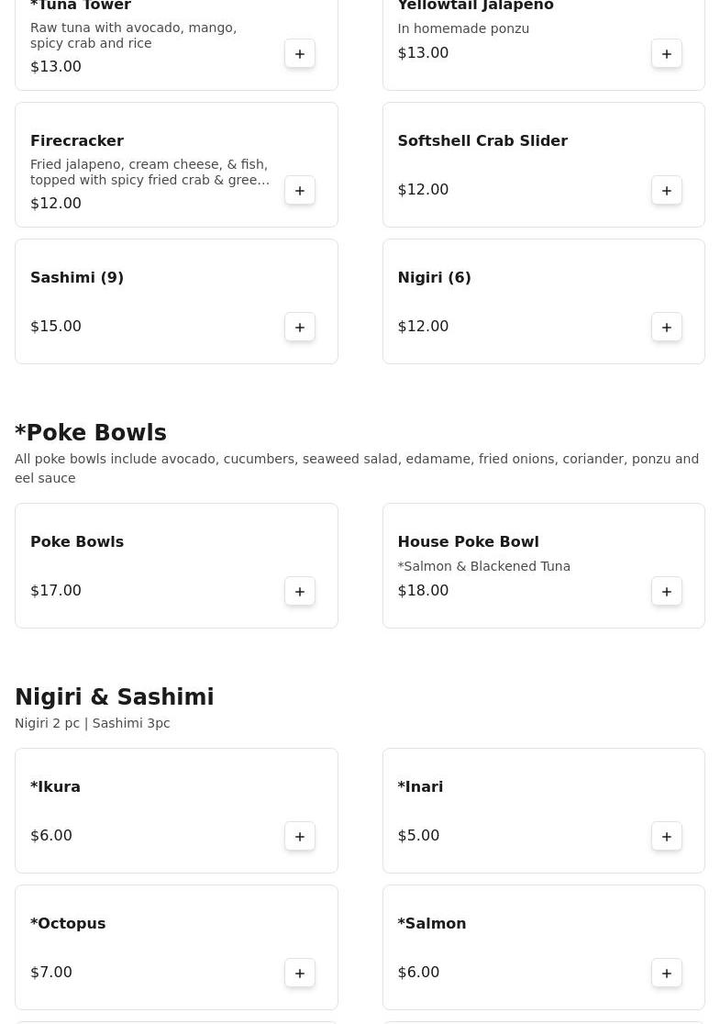720x1024 pixels.
Task: Add Ikura nigiri to cart
Action: point(300,837)
